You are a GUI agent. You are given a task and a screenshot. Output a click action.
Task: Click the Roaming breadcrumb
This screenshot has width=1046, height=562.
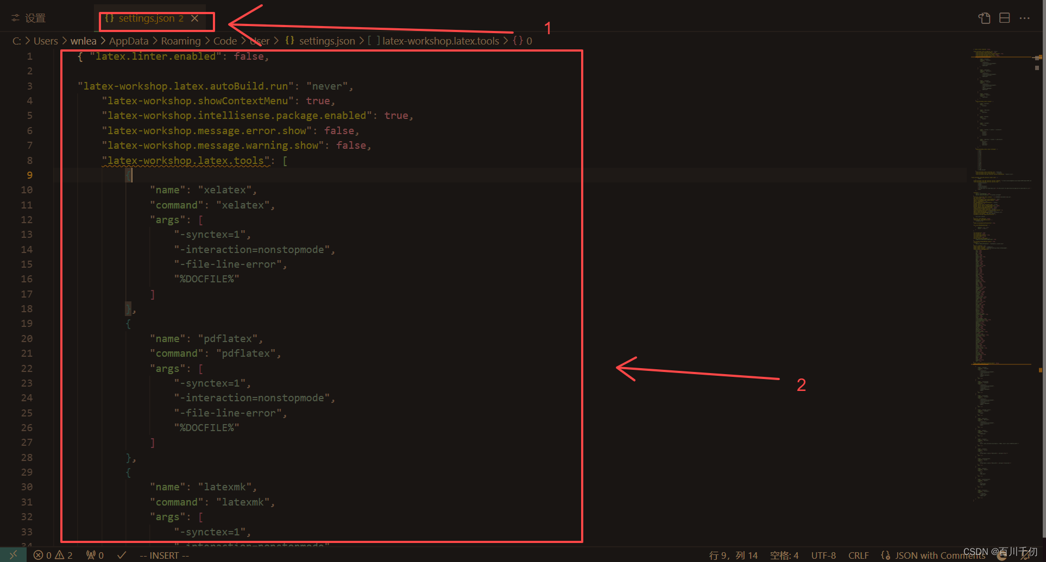[x=181, y=41]
